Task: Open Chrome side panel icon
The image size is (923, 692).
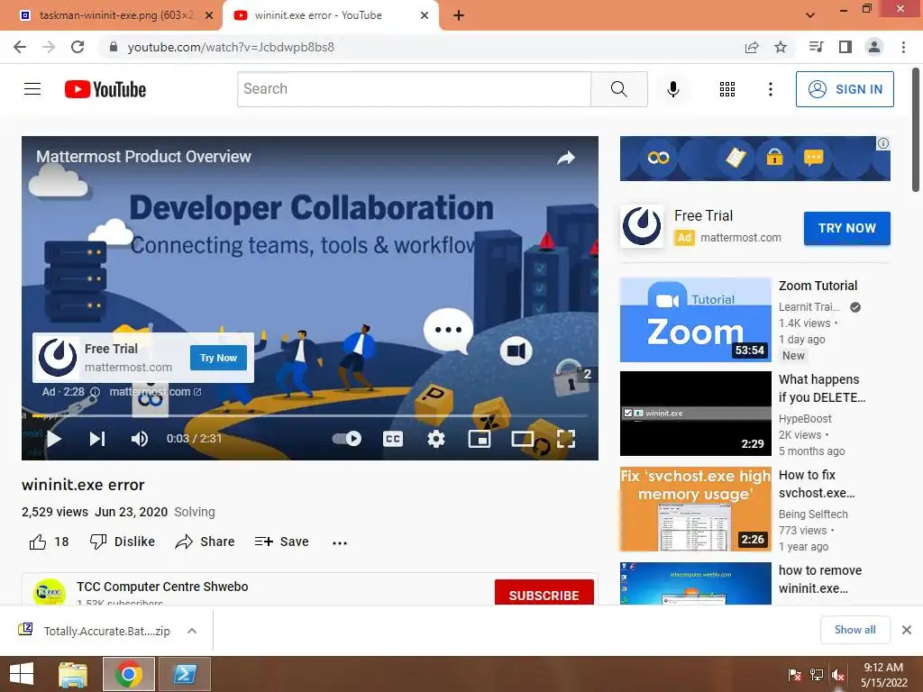Action: (845, 47)
